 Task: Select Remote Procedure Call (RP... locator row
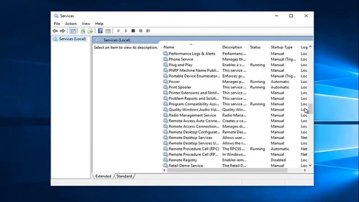pos(235,154)
